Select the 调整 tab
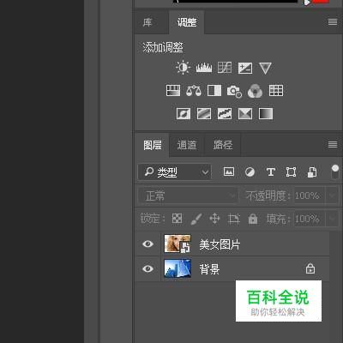 [187, 22]
